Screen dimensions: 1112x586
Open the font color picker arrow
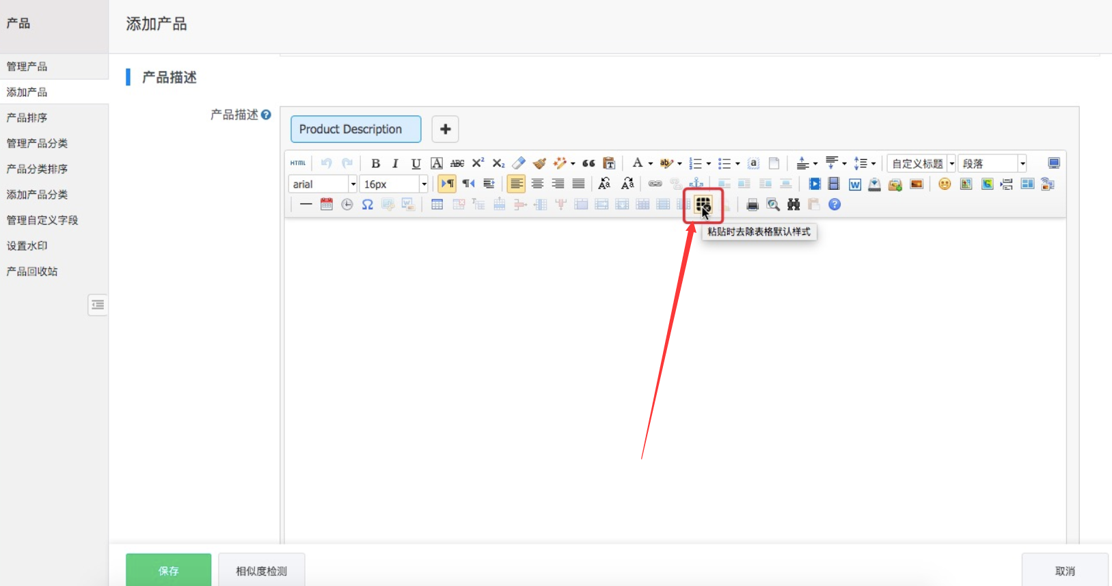coord(651,163)
